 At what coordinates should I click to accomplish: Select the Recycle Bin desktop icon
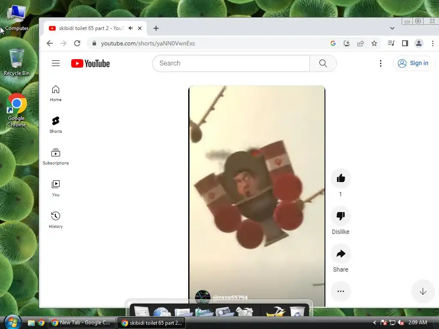[x=17, y=62]
